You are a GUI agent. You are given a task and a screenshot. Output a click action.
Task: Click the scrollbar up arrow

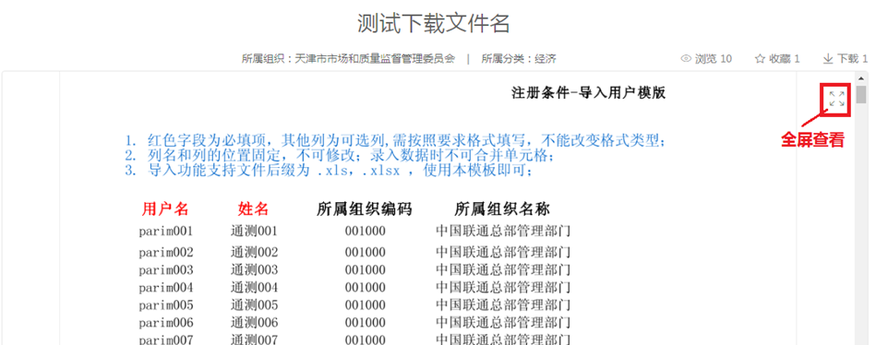pyautogui.click(x=861, y=78)
